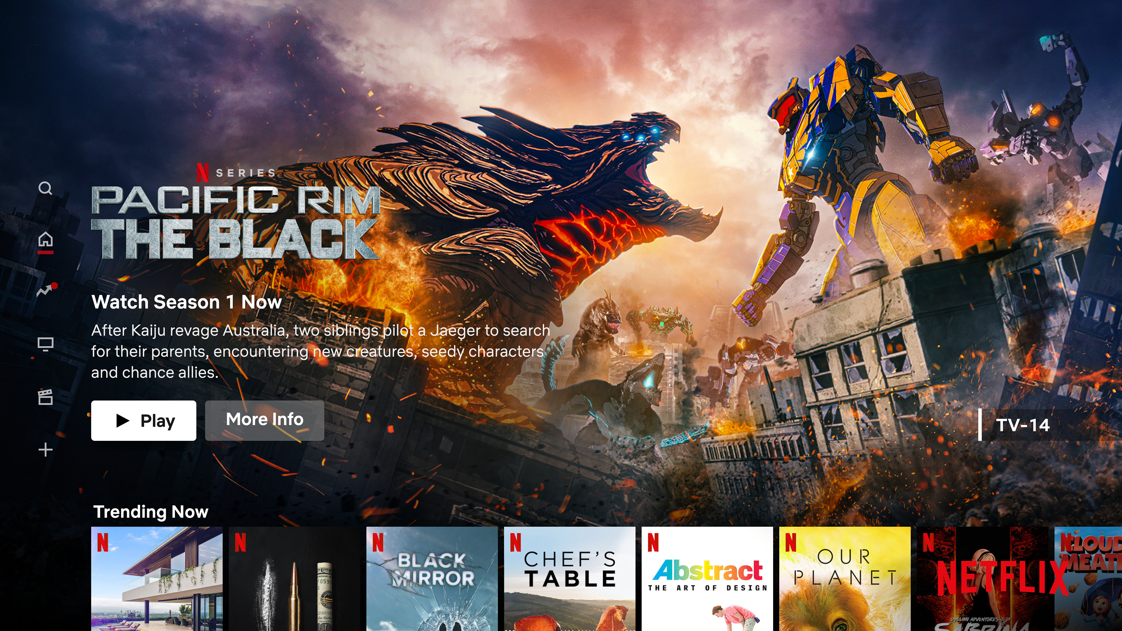Choose the Our Planet thumbnail

pos(844,578)
